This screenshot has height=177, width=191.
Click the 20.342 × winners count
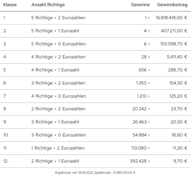(x=141, y=109)
